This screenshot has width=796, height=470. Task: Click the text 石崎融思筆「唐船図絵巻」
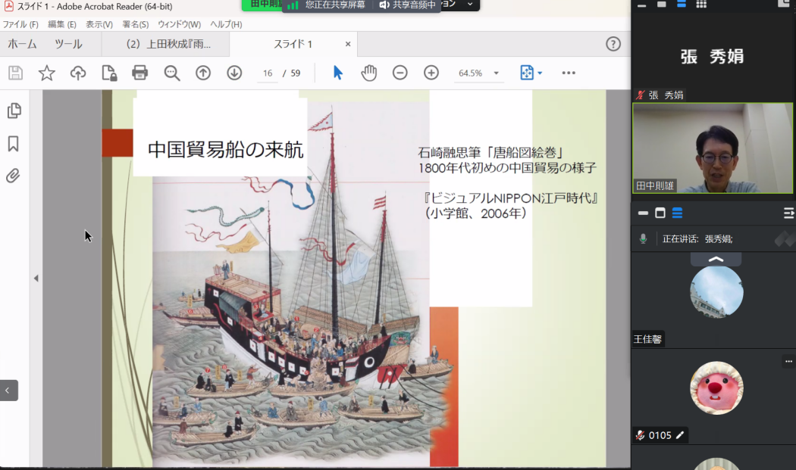point(490,152)
